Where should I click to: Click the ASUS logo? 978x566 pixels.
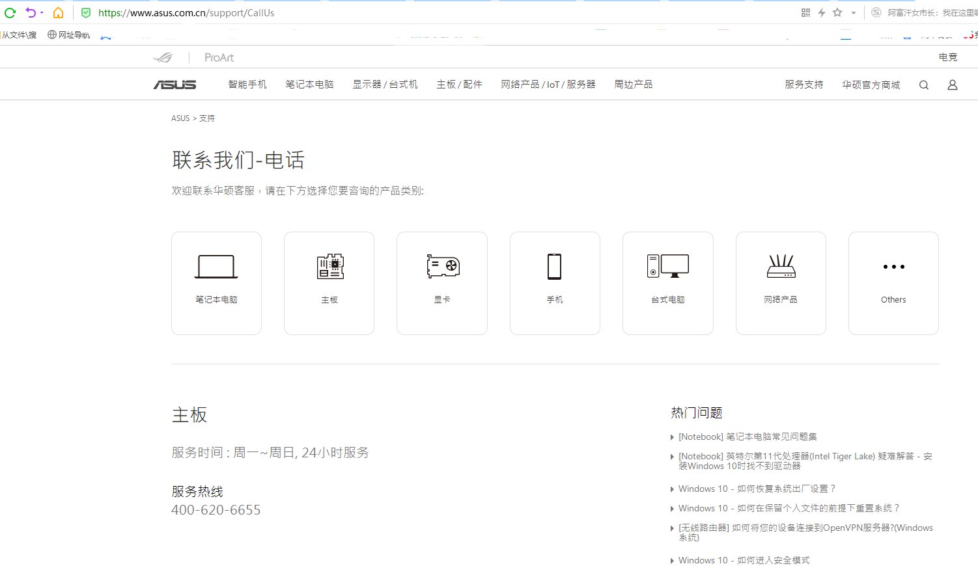pos(175,85)
